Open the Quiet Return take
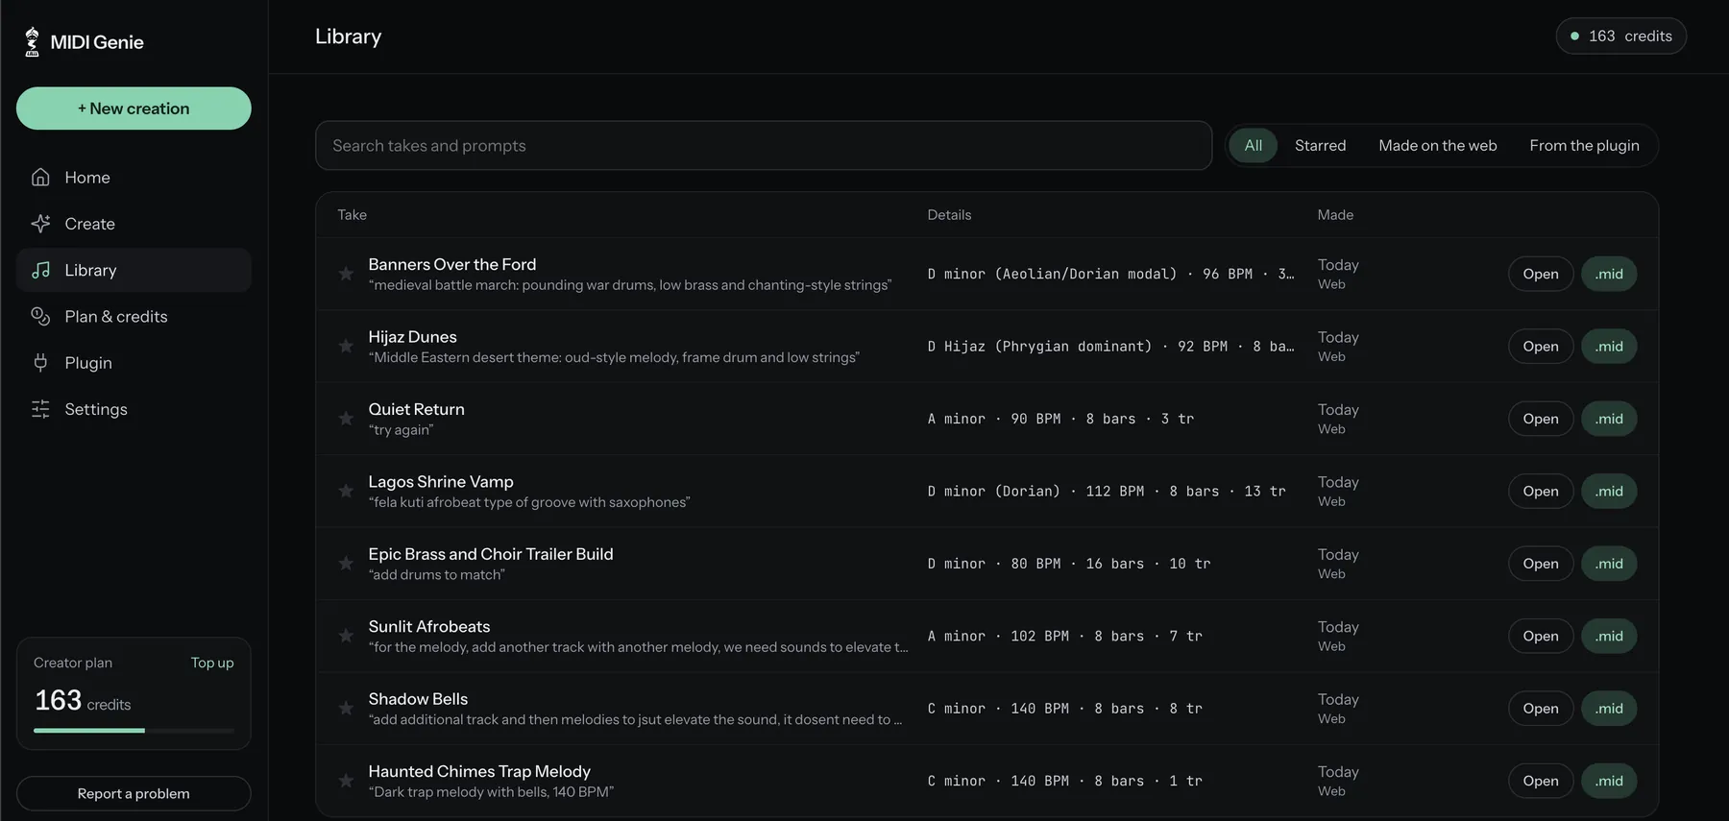 [x=1541, y=419]
